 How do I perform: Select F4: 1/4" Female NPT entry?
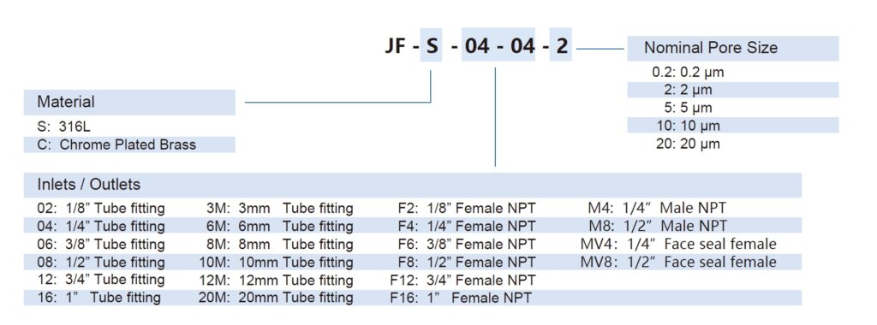[467, 226]
